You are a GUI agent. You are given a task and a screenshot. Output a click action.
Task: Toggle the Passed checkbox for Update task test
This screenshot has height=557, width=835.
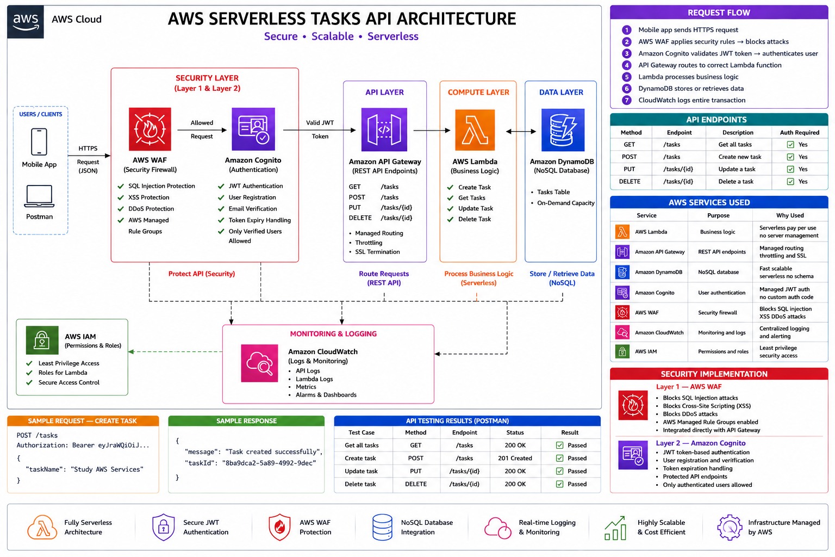tap(559, 471)
